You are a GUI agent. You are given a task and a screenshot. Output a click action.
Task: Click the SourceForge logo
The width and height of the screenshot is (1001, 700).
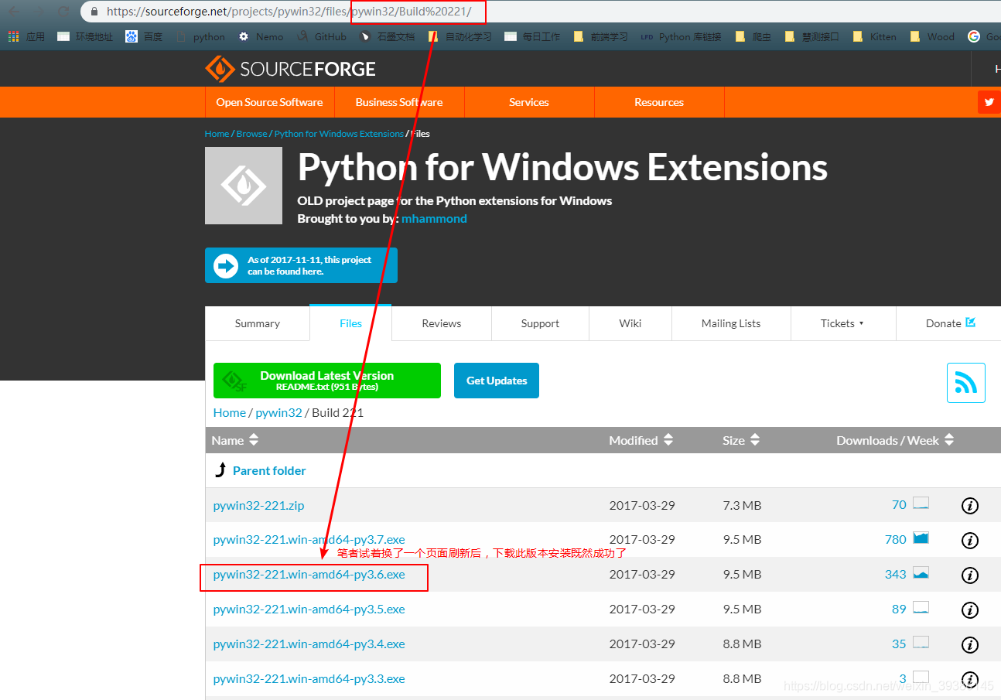pos(290,69)
